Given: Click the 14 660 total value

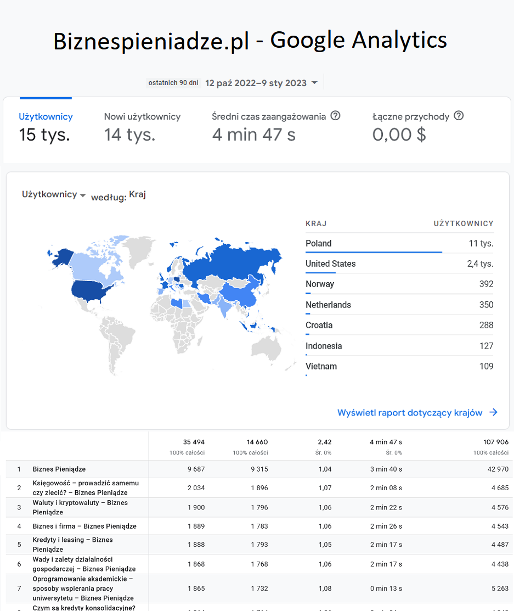Looking at the screenshot, I should pos(257,442).
